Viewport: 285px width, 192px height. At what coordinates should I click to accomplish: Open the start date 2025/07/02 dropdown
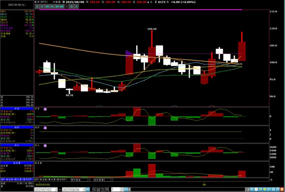pos(56,189)
